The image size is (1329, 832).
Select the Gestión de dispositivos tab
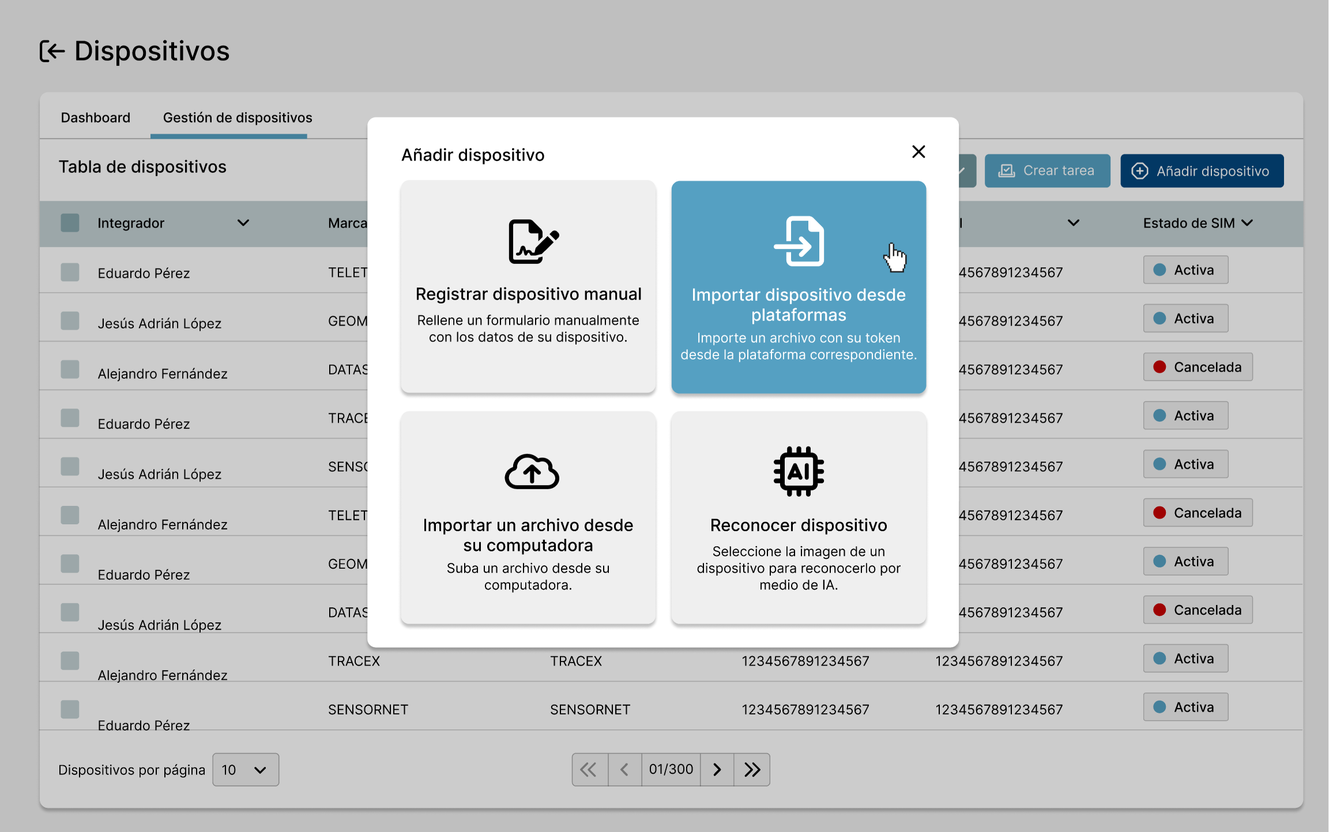pyautogui.click(x=237, y=118)
